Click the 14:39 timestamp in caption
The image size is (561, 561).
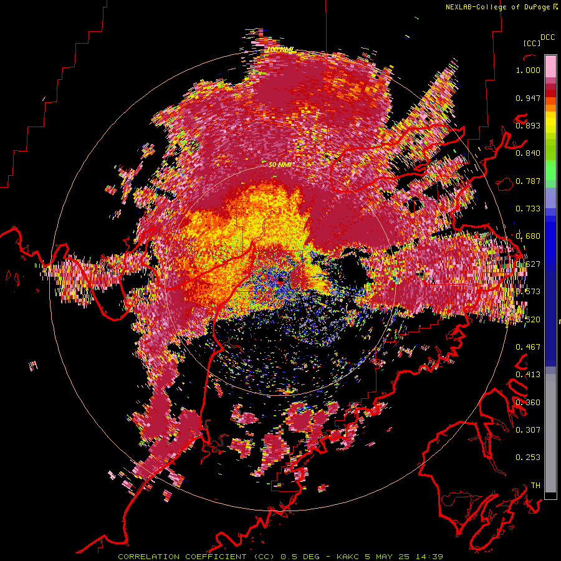(x=431, y=557)
